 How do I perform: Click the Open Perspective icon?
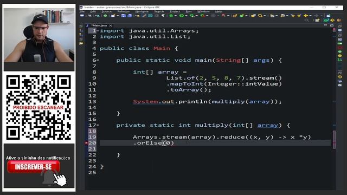coord(317,21)
